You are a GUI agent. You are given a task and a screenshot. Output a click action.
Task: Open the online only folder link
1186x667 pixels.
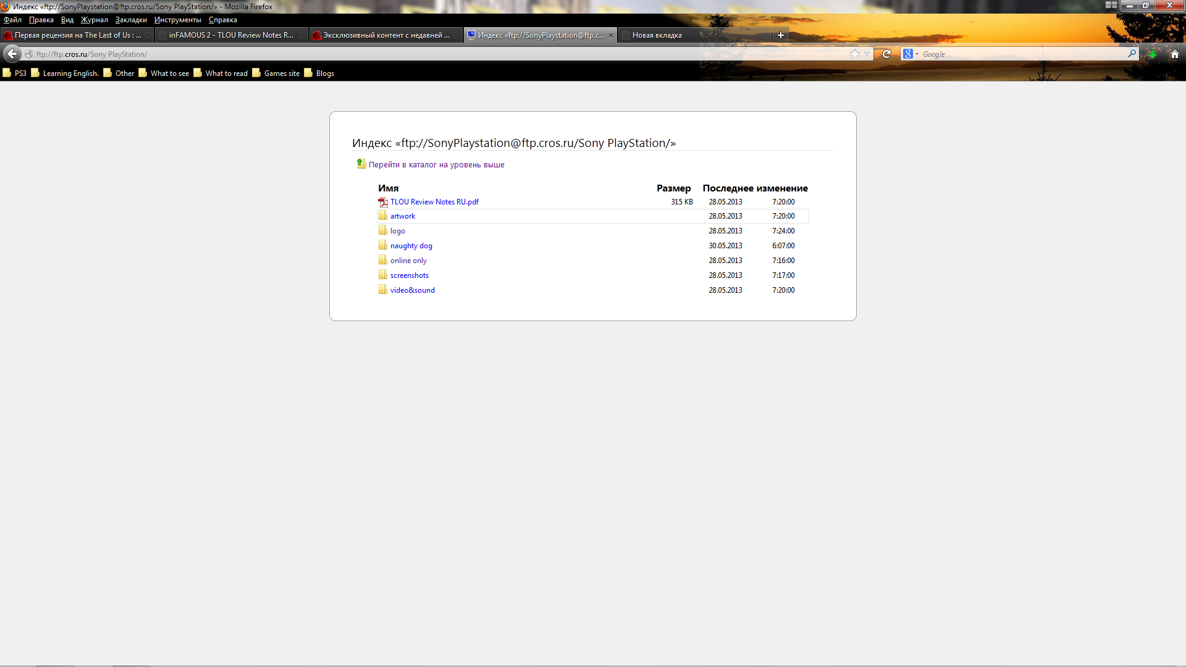coord(408,261)
